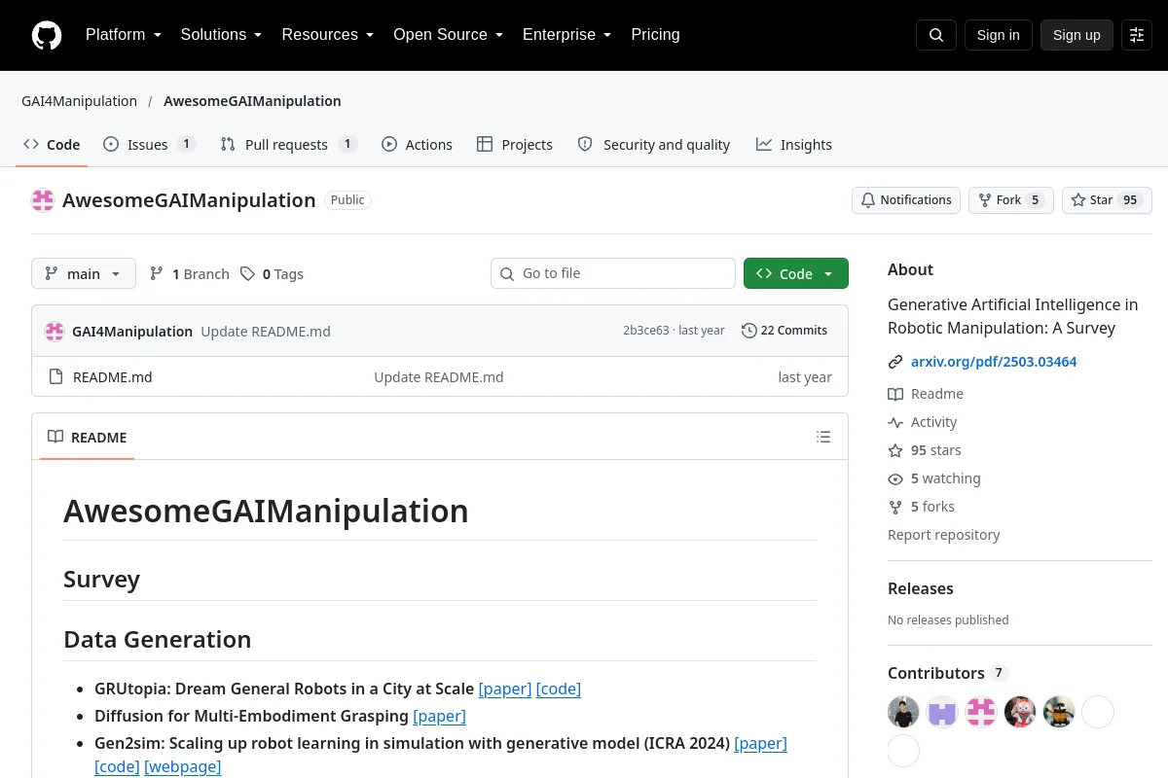Open the Update README.md commit message in file row
1168x778 pixels.
pyautogui.click(x=439, y=377)
